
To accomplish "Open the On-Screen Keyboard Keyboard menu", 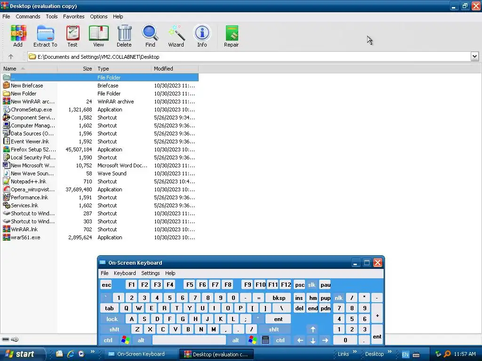I will pos(124,273).
